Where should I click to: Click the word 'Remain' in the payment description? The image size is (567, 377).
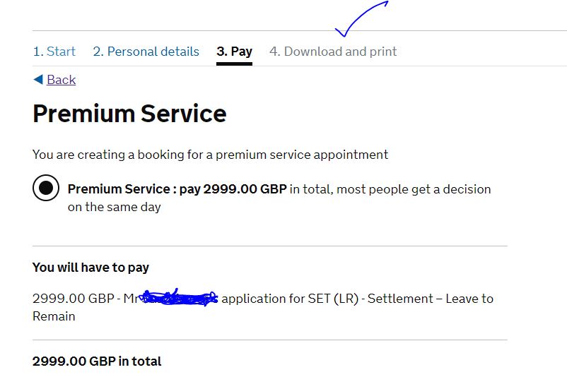point(54,316)
